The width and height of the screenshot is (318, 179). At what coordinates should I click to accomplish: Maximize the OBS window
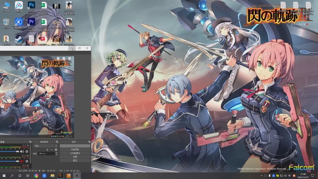(79, 48)
